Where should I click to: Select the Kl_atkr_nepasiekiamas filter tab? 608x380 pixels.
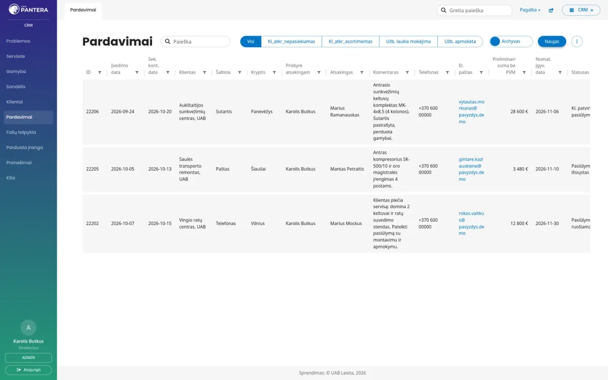pyautogui.click(x=291, y=42)
